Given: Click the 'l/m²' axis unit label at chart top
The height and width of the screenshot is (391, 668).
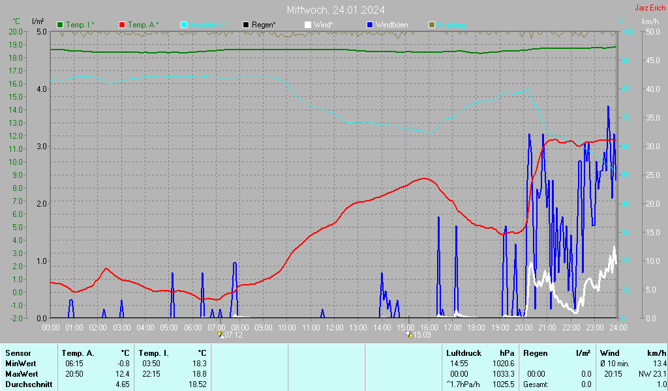Looking at the screenshot, I should click(x=38, y=22).
